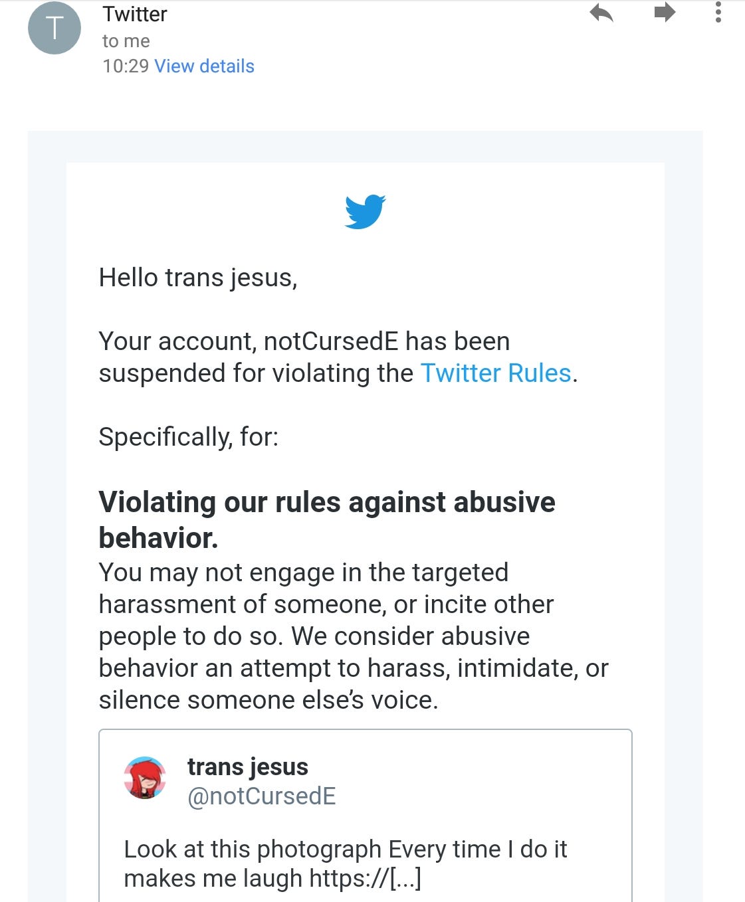Viewport: 745px width, 902px height.
Task: Expand 'to me' recipient details
Action: [x=125, y=41]
